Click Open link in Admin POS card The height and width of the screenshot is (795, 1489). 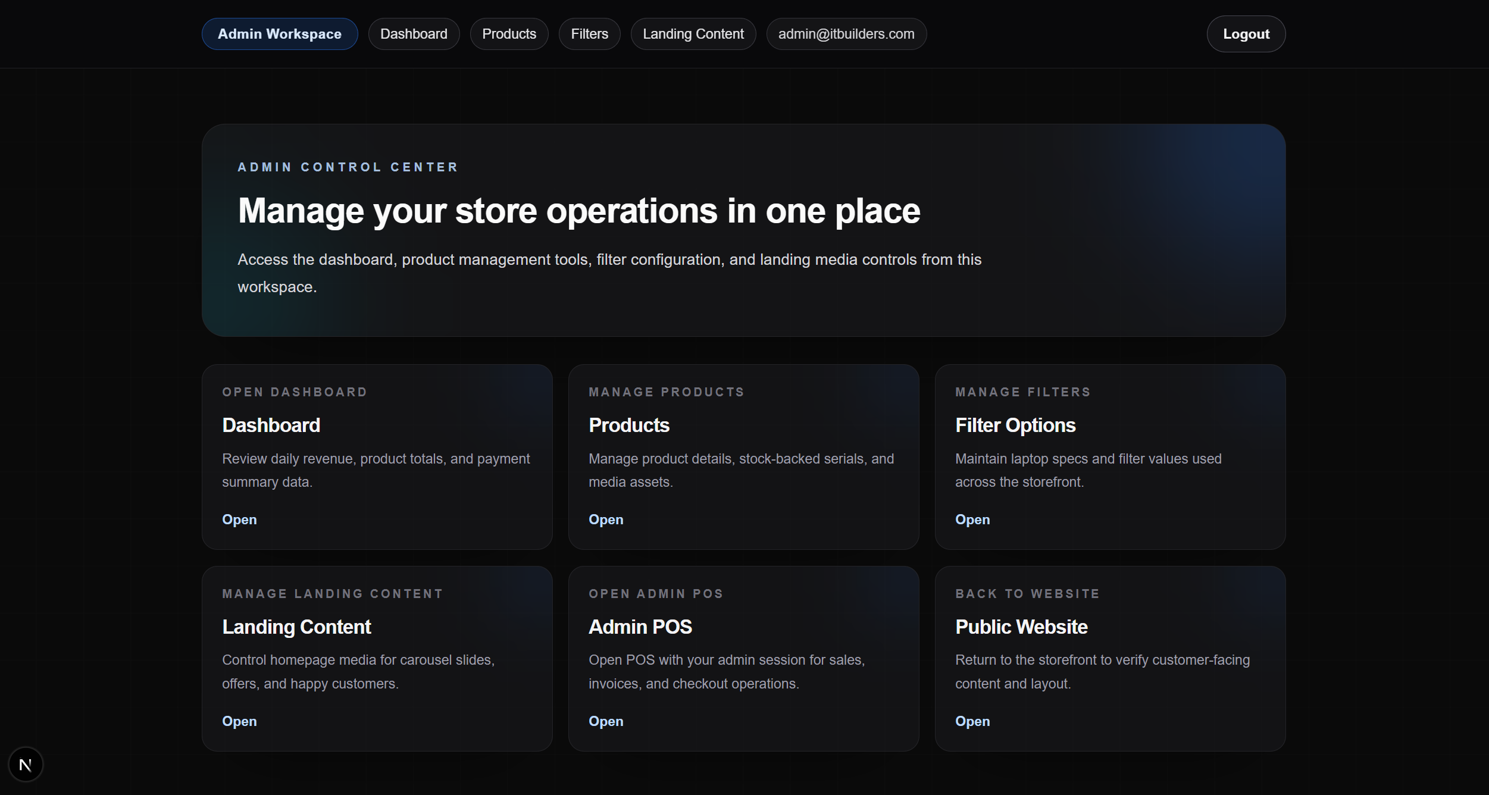click(606, 721)
